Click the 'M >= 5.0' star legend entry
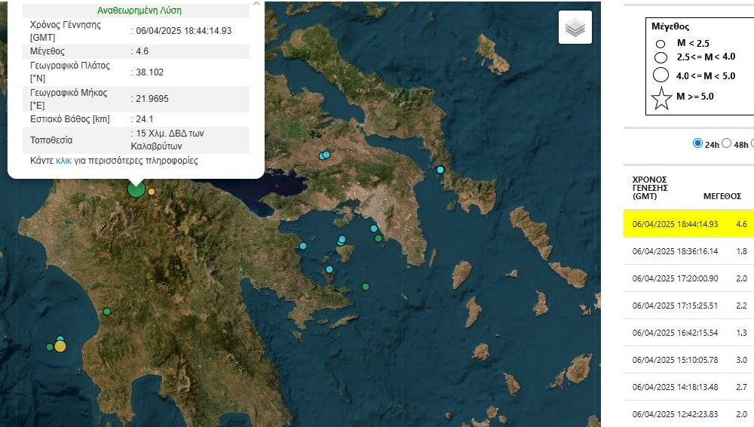The height and width of the screenshot is (427, 754). tap(682, 98)
